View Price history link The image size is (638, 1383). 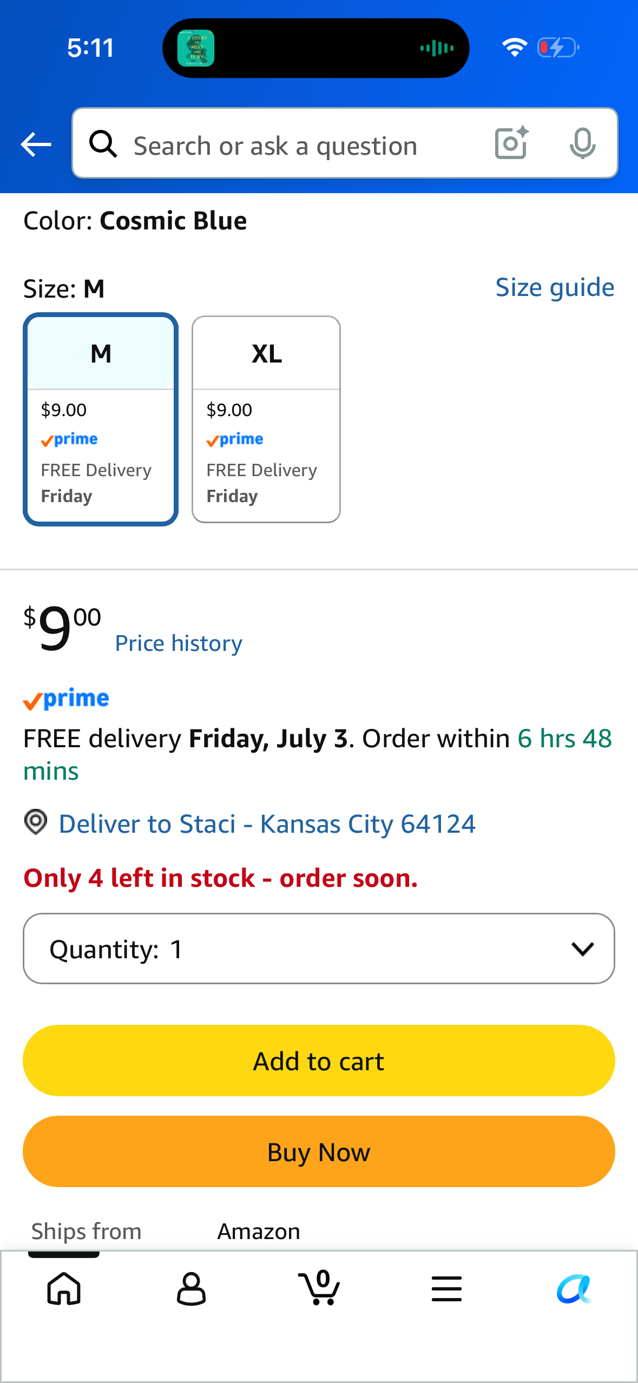point(179,643)
